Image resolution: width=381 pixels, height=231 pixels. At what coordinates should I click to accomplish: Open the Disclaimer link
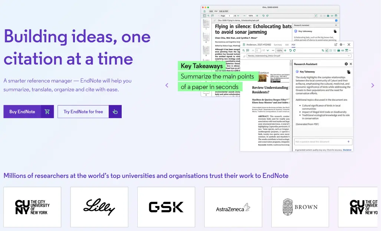347,150
